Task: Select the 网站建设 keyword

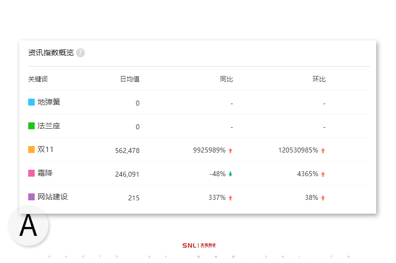Action: coord(52,196)
